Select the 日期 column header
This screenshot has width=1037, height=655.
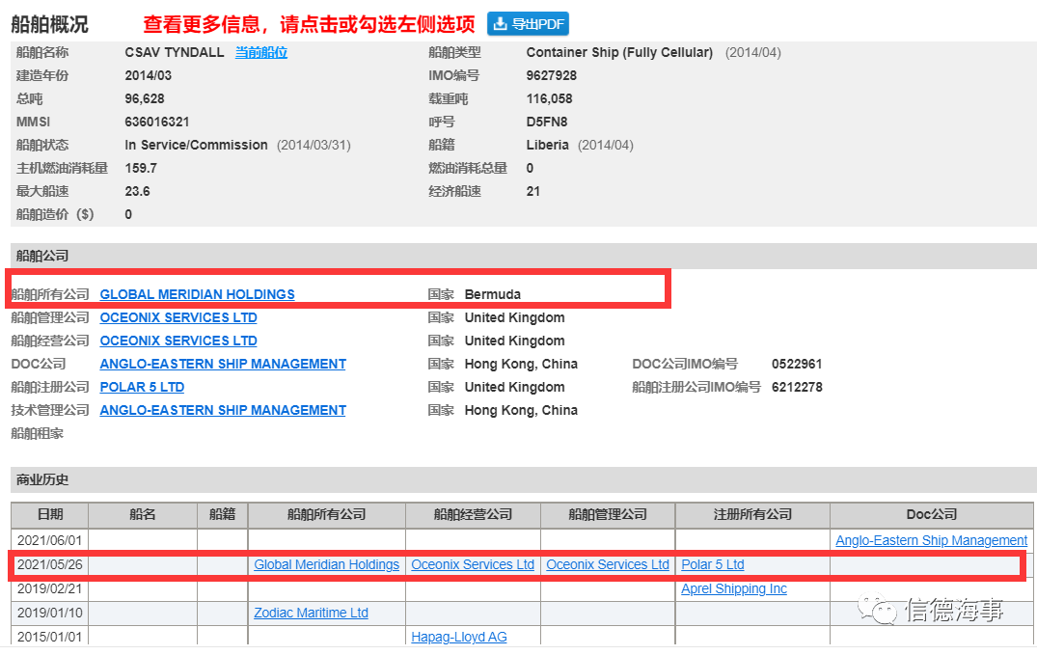50,515
